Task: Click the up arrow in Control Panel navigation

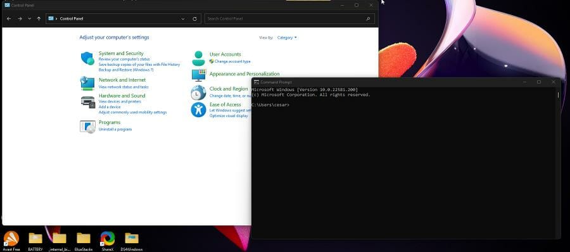Action: click(39, 18)
